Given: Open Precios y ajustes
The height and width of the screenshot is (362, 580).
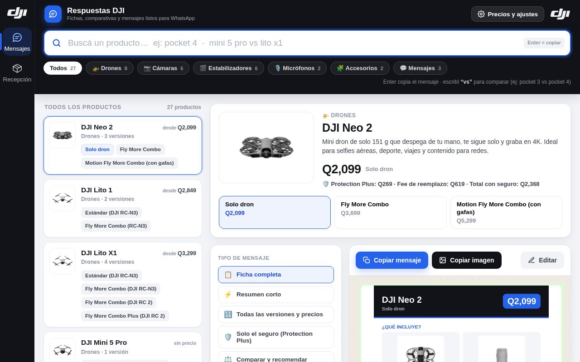Looking at the screenshot, I should coord(507,14).
